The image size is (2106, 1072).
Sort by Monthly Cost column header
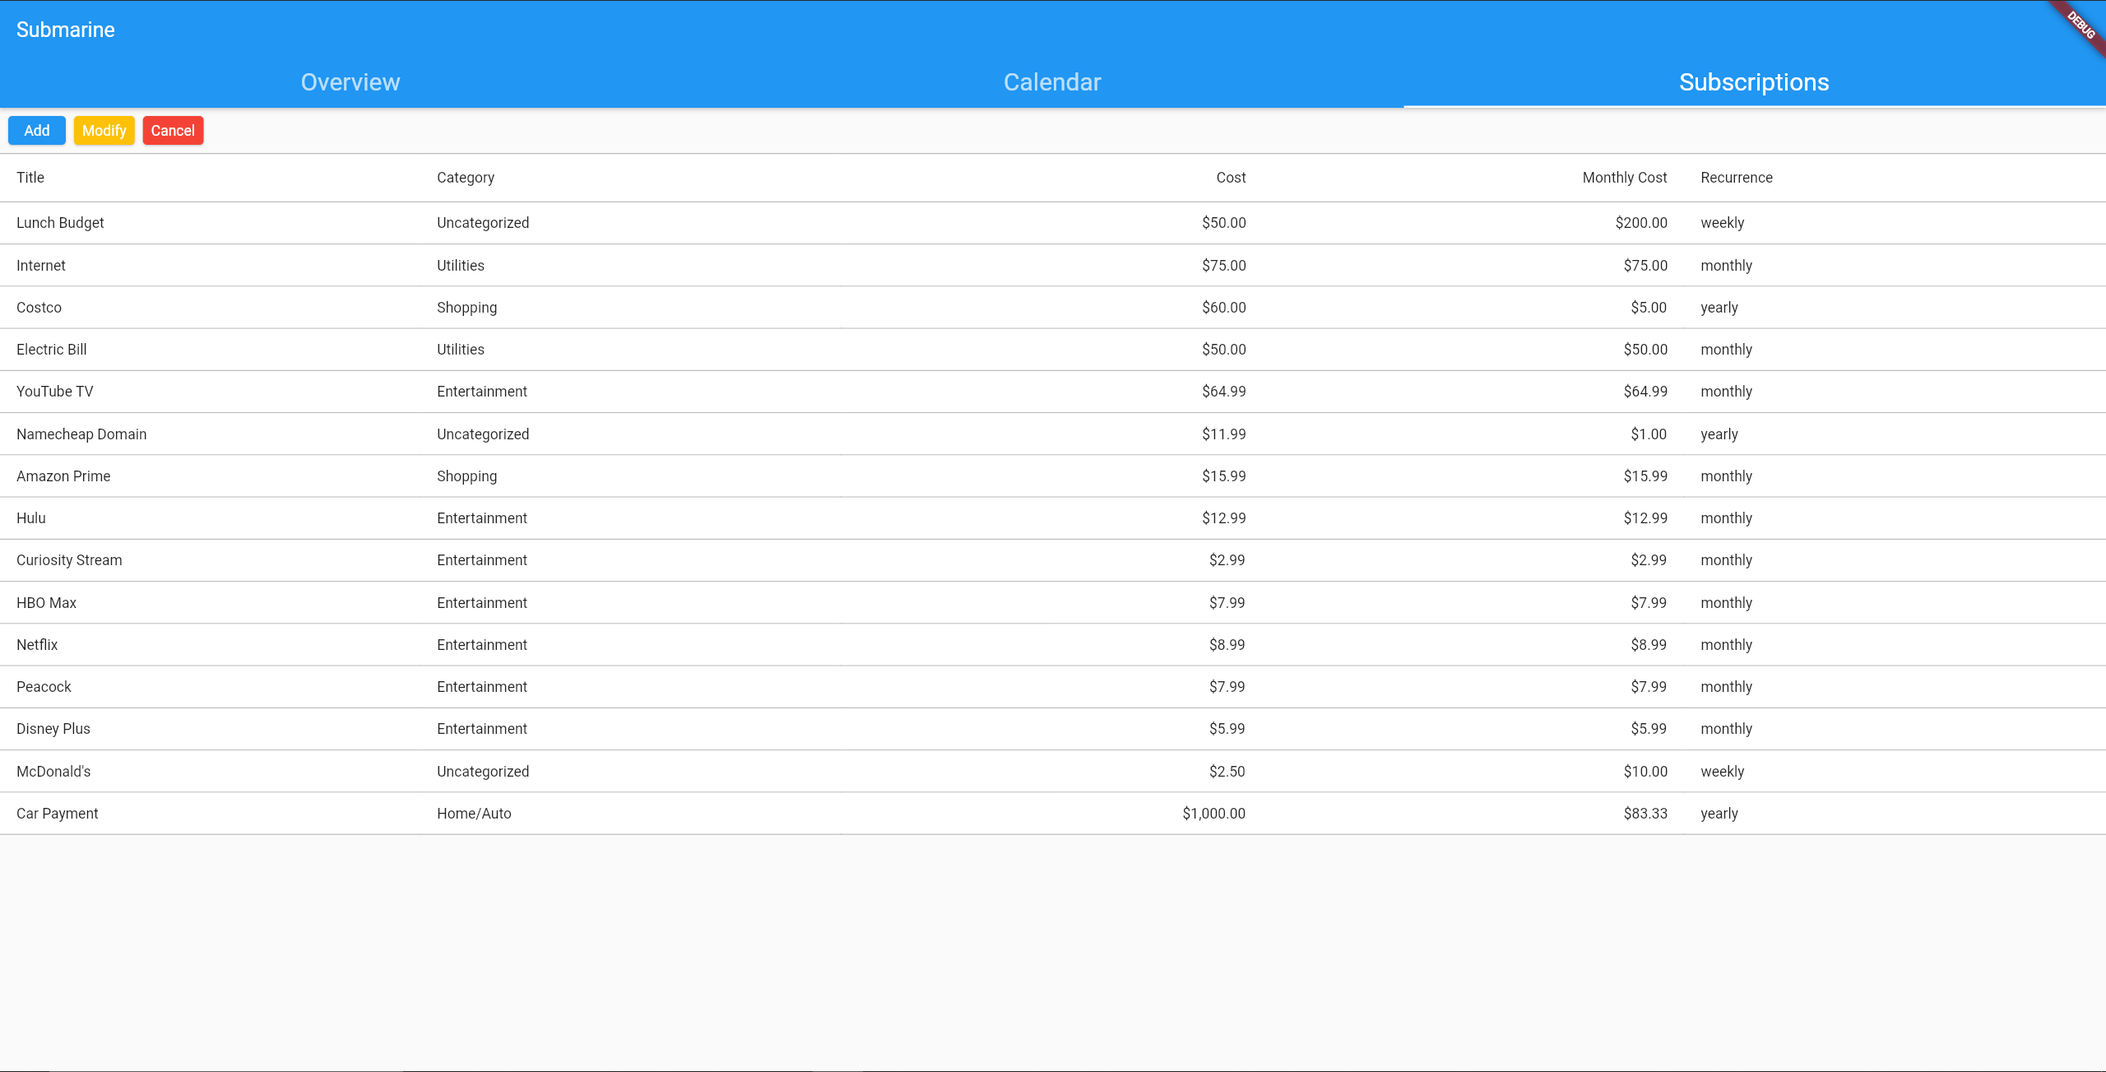tap(1624, 178)
